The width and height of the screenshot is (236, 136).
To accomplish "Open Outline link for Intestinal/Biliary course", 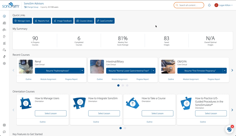I will [100, 79].
